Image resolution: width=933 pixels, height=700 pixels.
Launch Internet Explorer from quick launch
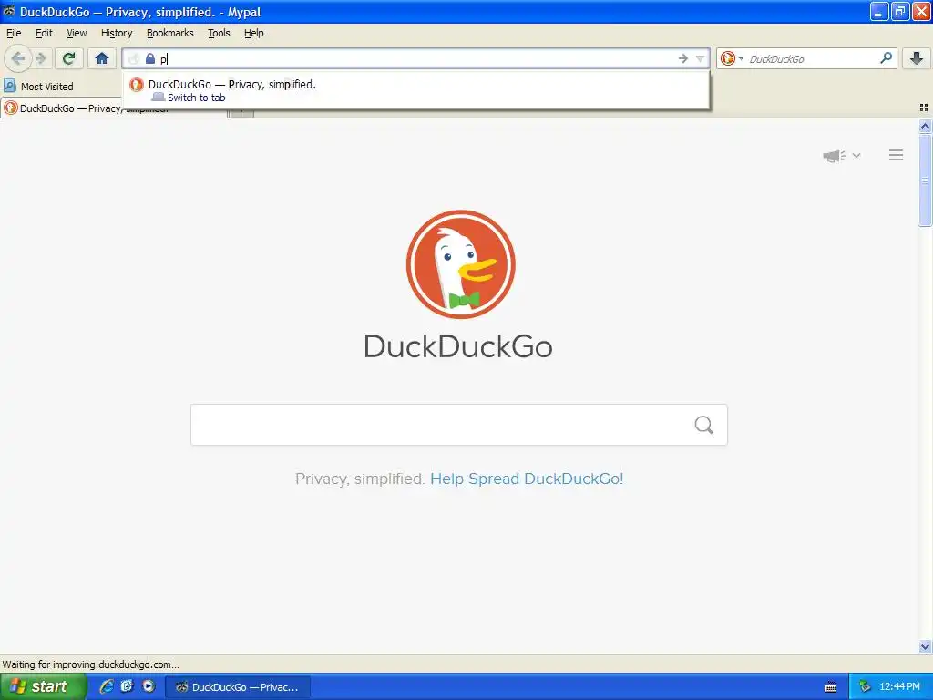107,686
